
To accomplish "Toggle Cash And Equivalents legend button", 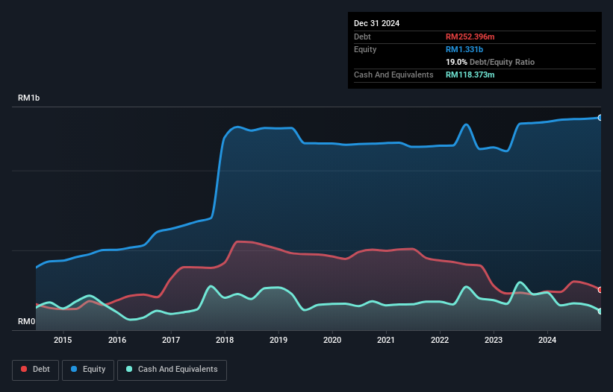I will [172, 370].
